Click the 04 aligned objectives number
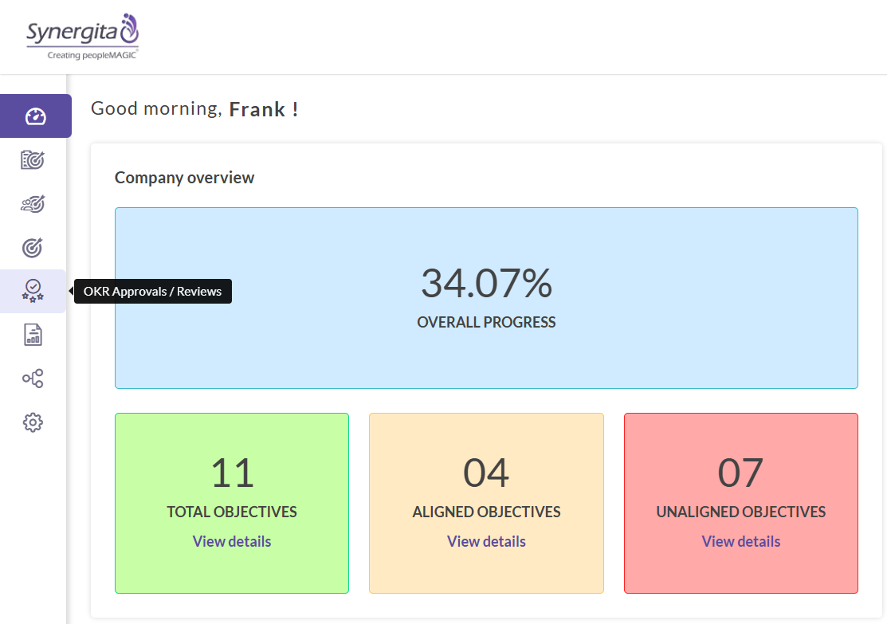 point(486,473)
